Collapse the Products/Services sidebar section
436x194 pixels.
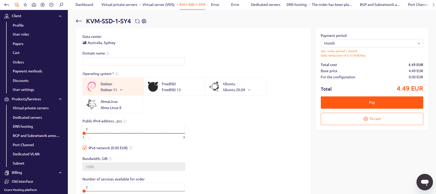pyautogui.click(x=60, y=99)
